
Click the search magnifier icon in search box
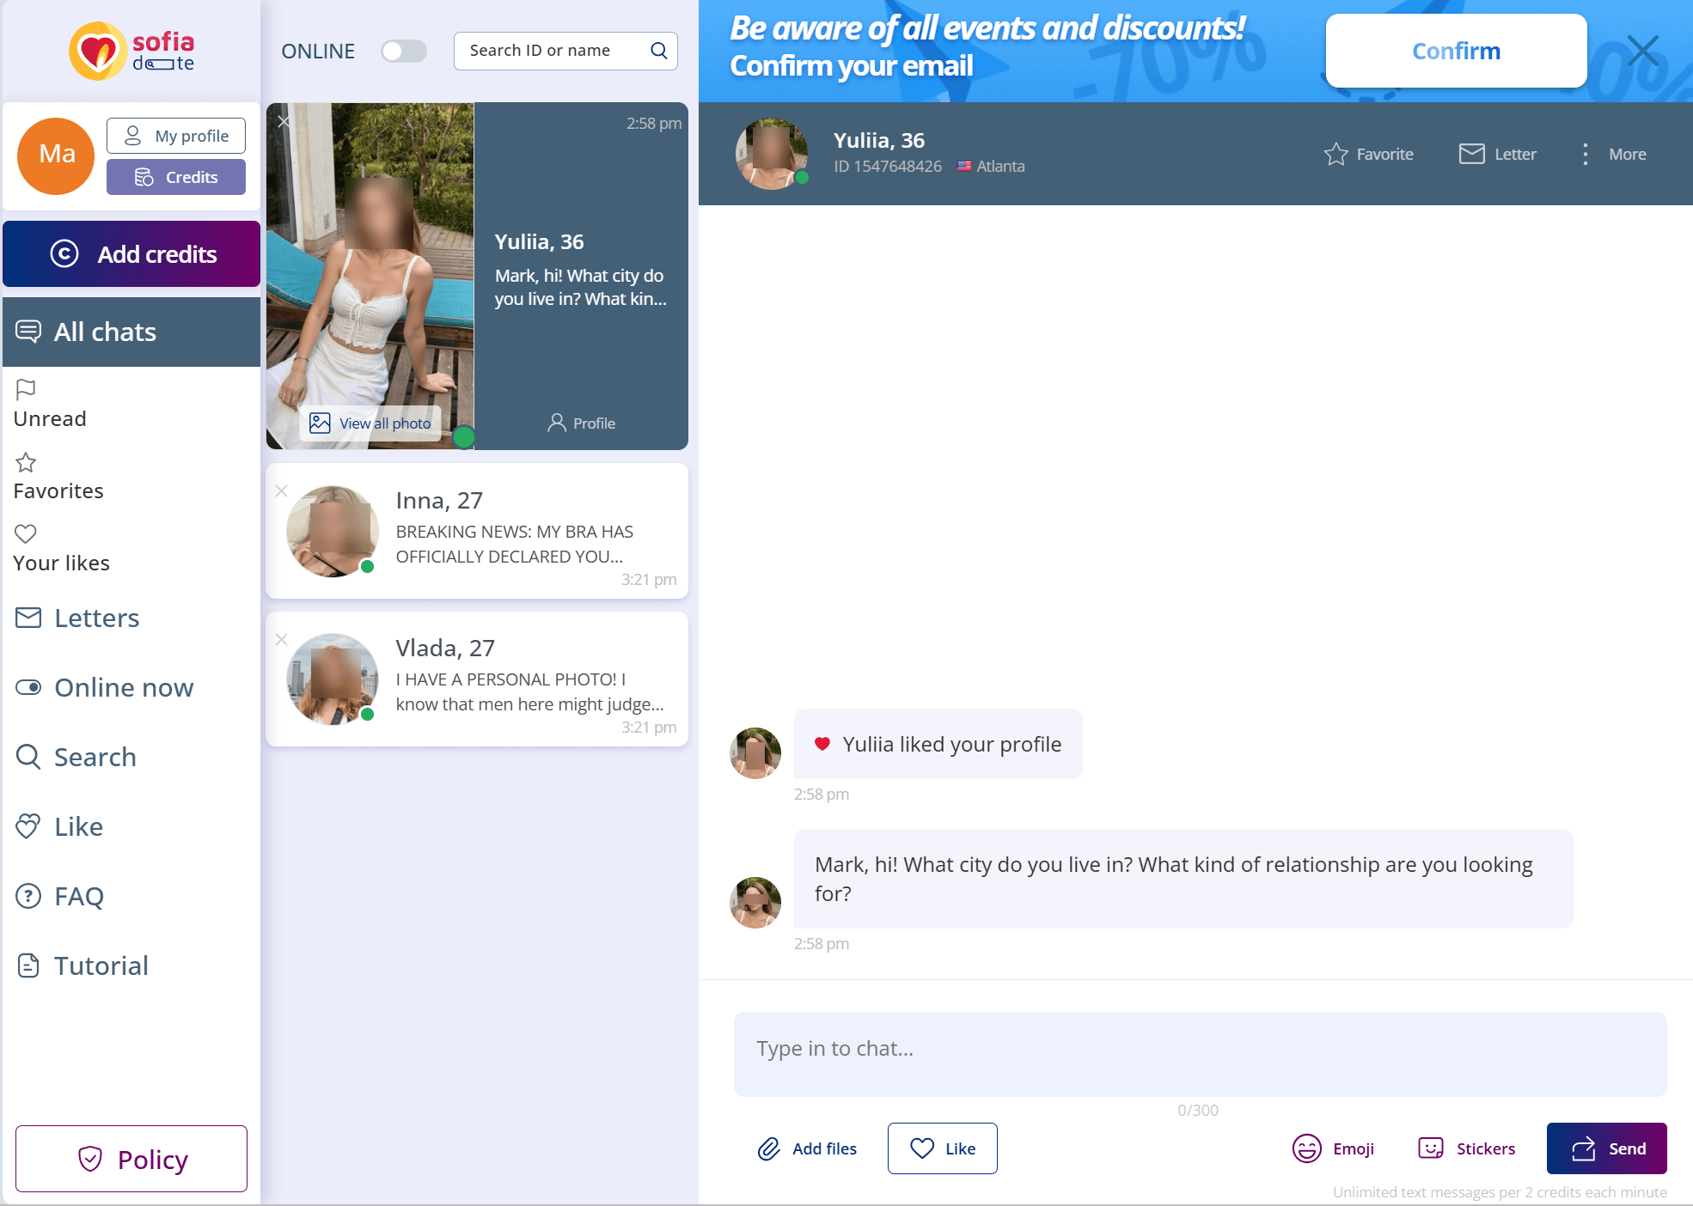point(659,51)
